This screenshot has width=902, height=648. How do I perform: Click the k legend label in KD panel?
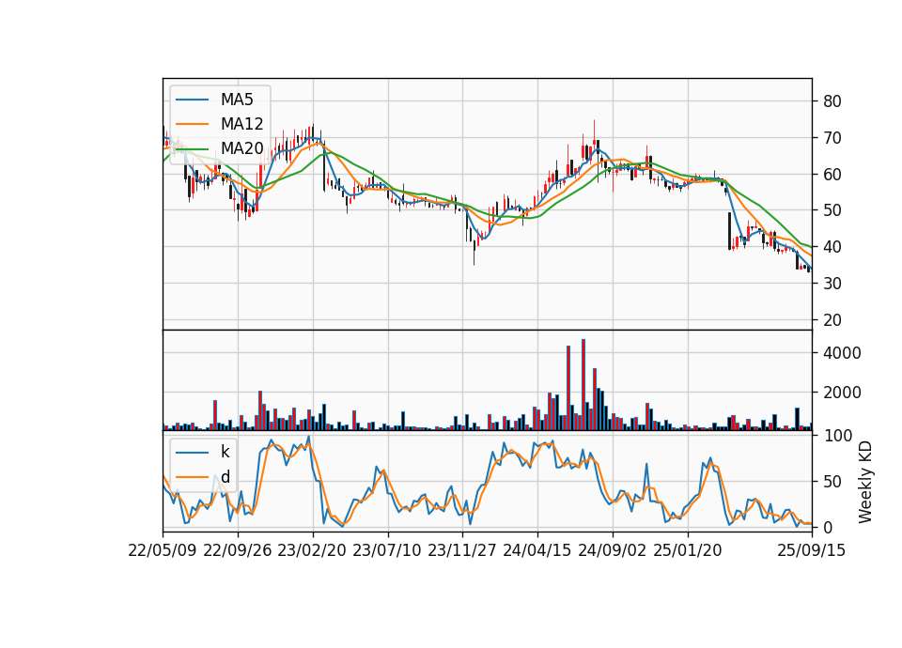coord(225,452)
